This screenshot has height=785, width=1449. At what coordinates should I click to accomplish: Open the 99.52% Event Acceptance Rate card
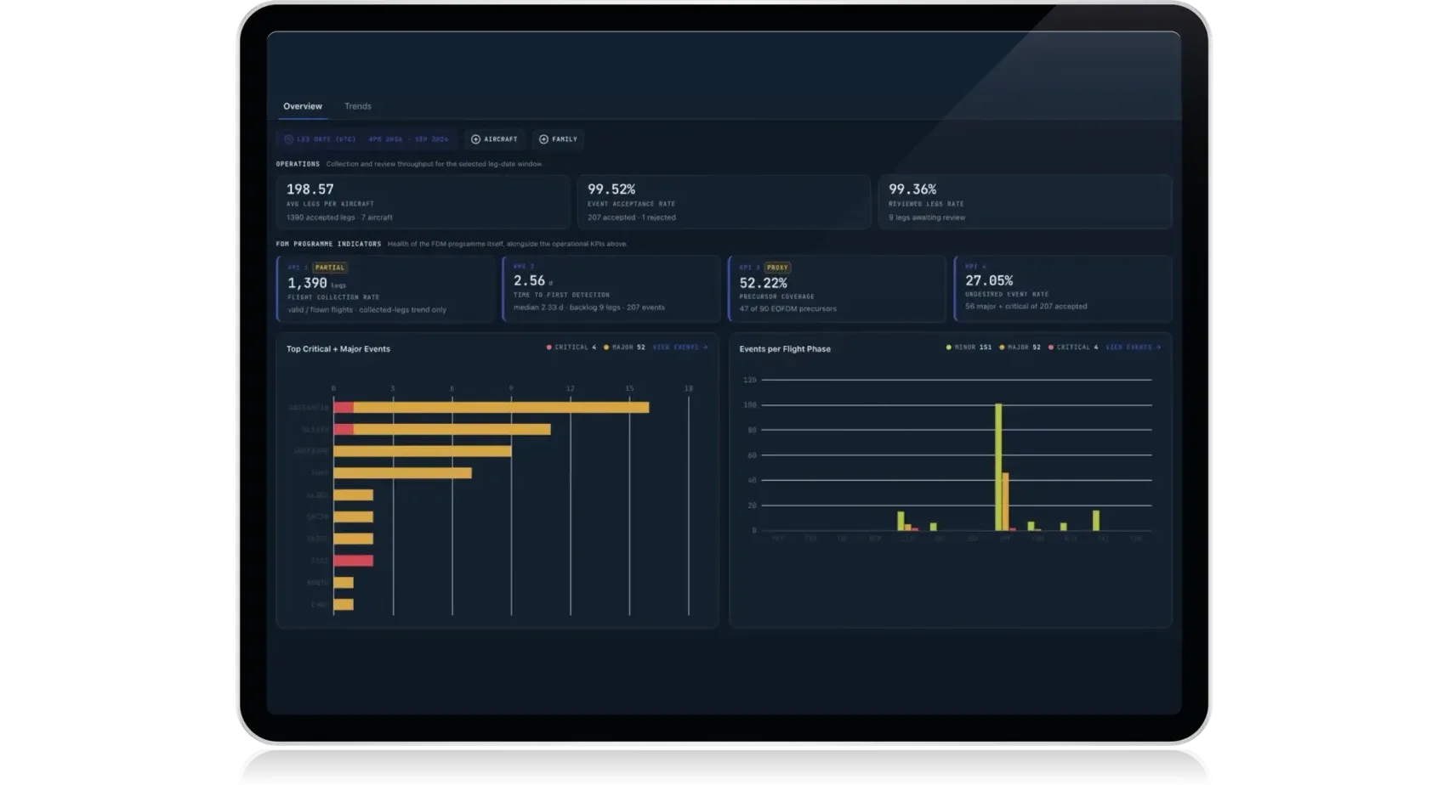click(x=724, y=202)
